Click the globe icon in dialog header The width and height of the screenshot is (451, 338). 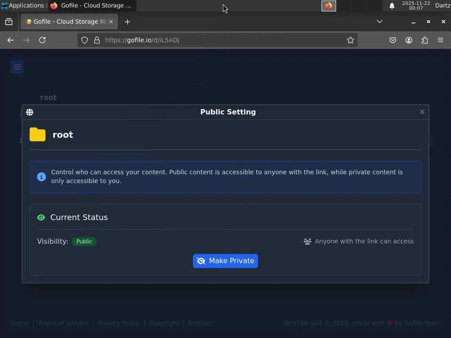click(x=30, y=112)
